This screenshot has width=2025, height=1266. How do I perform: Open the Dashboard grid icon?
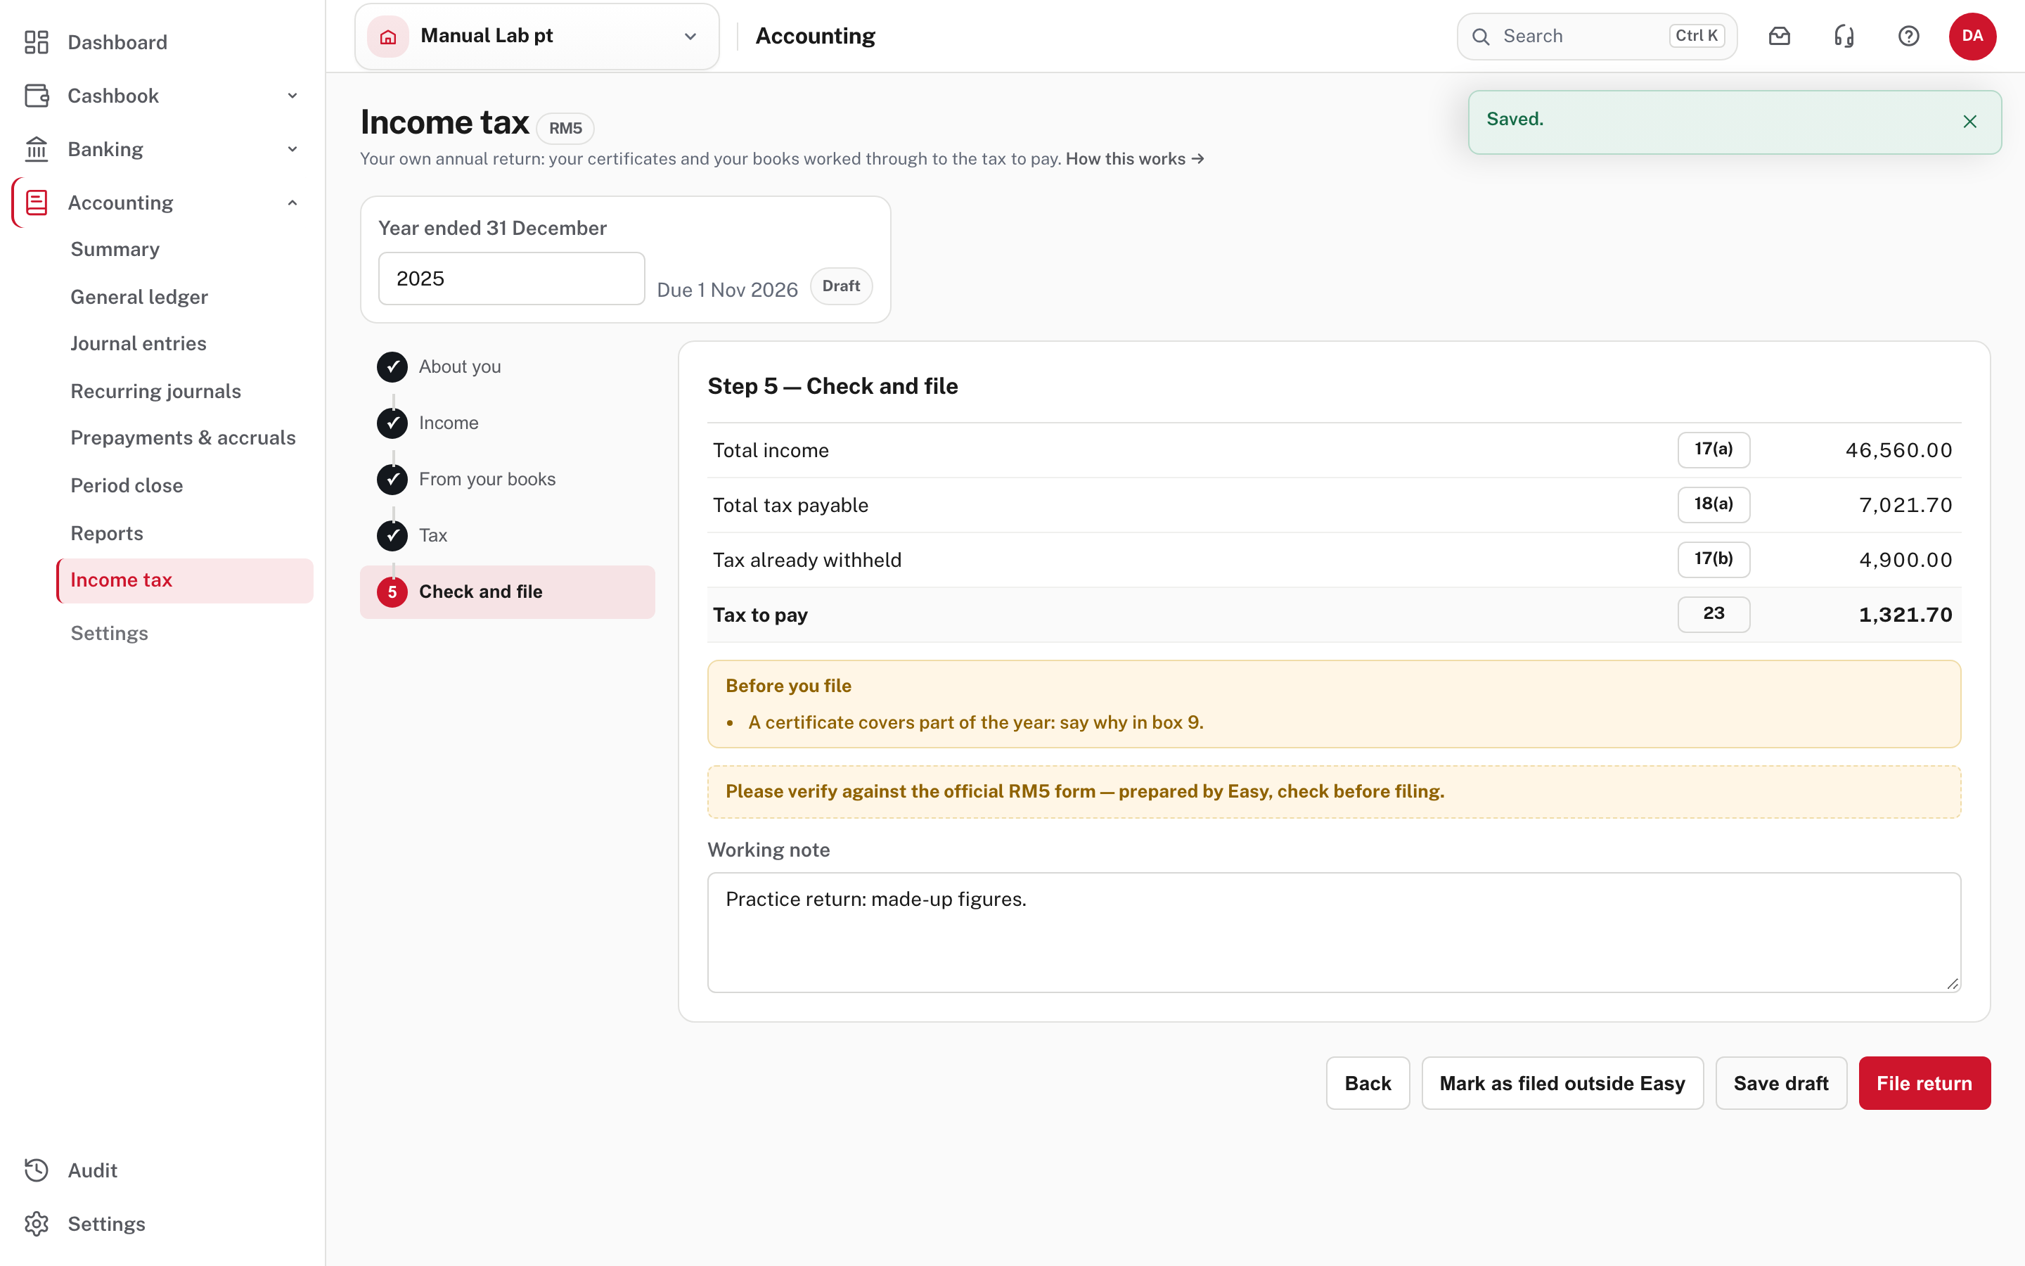coord(36,42)
